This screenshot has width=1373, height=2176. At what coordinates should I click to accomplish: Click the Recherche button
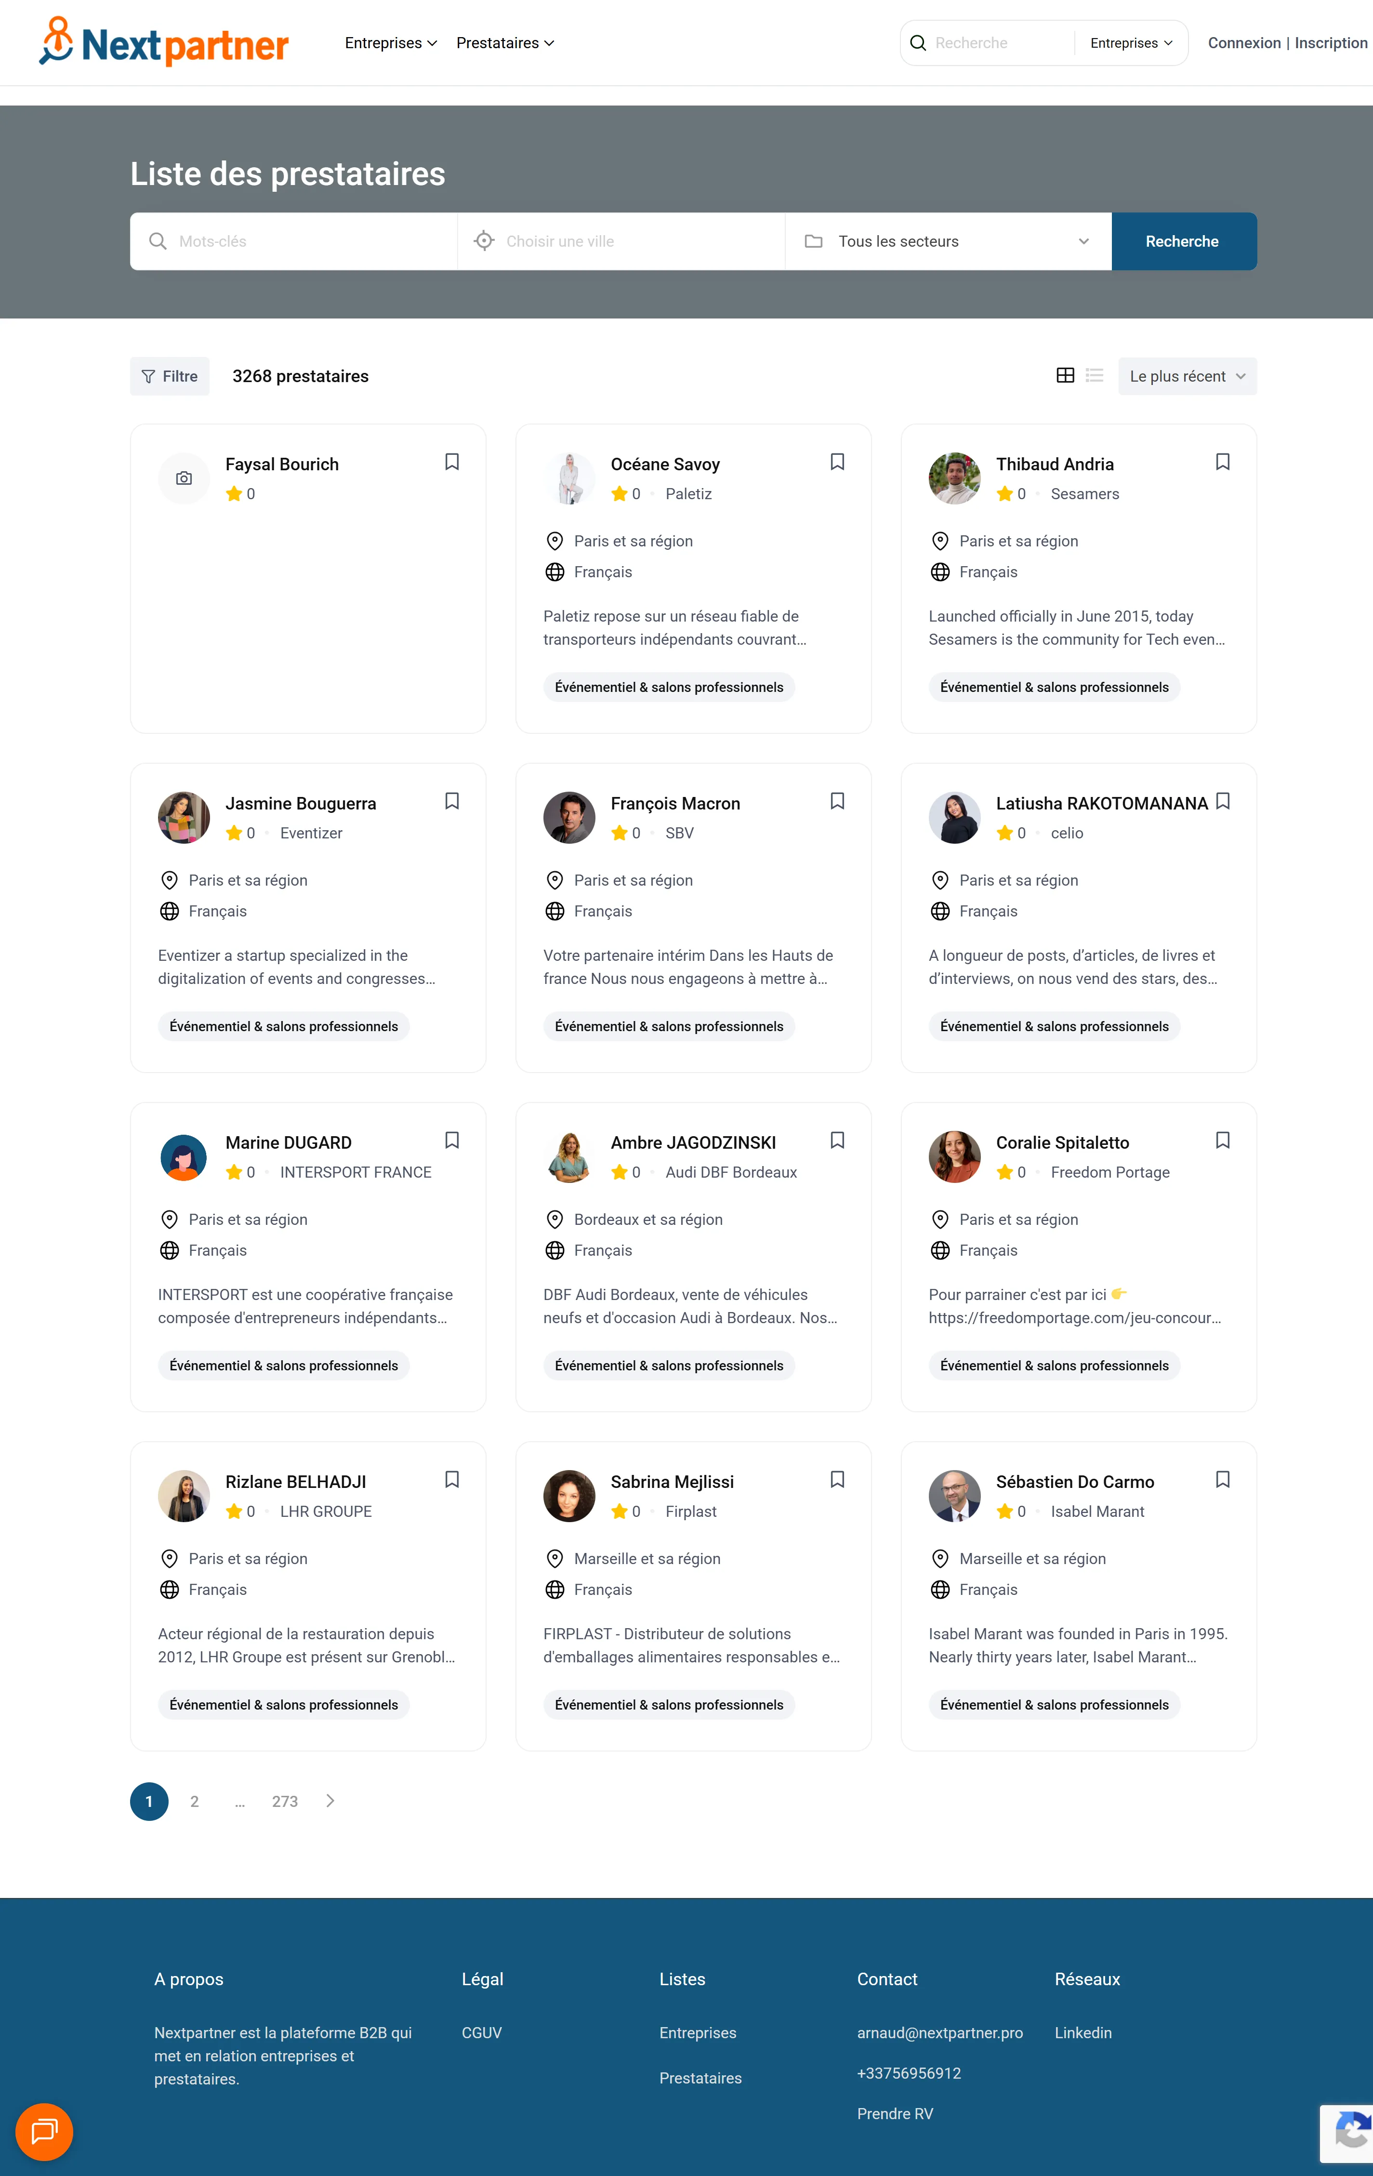click(1183, 240)
